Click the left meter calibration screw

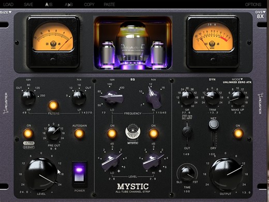tap(53, 60)
